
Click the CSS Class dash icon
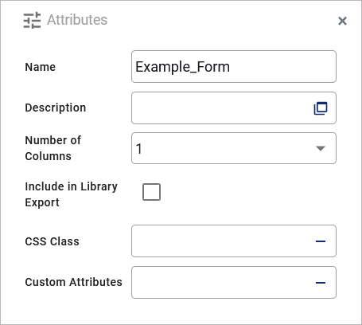[321, 241]
